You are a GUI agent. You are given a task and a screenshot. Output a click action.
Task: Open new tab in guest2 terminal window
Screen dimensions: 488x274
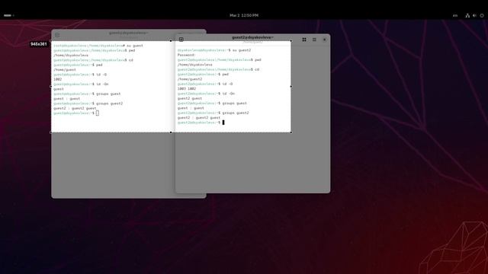(x=181, y=40)
